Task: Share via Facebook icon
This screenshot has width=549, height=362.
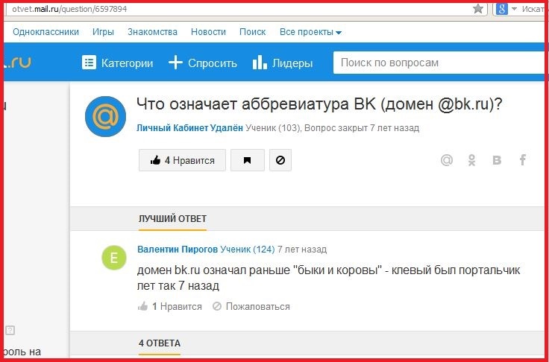Action: coord(523,160)
